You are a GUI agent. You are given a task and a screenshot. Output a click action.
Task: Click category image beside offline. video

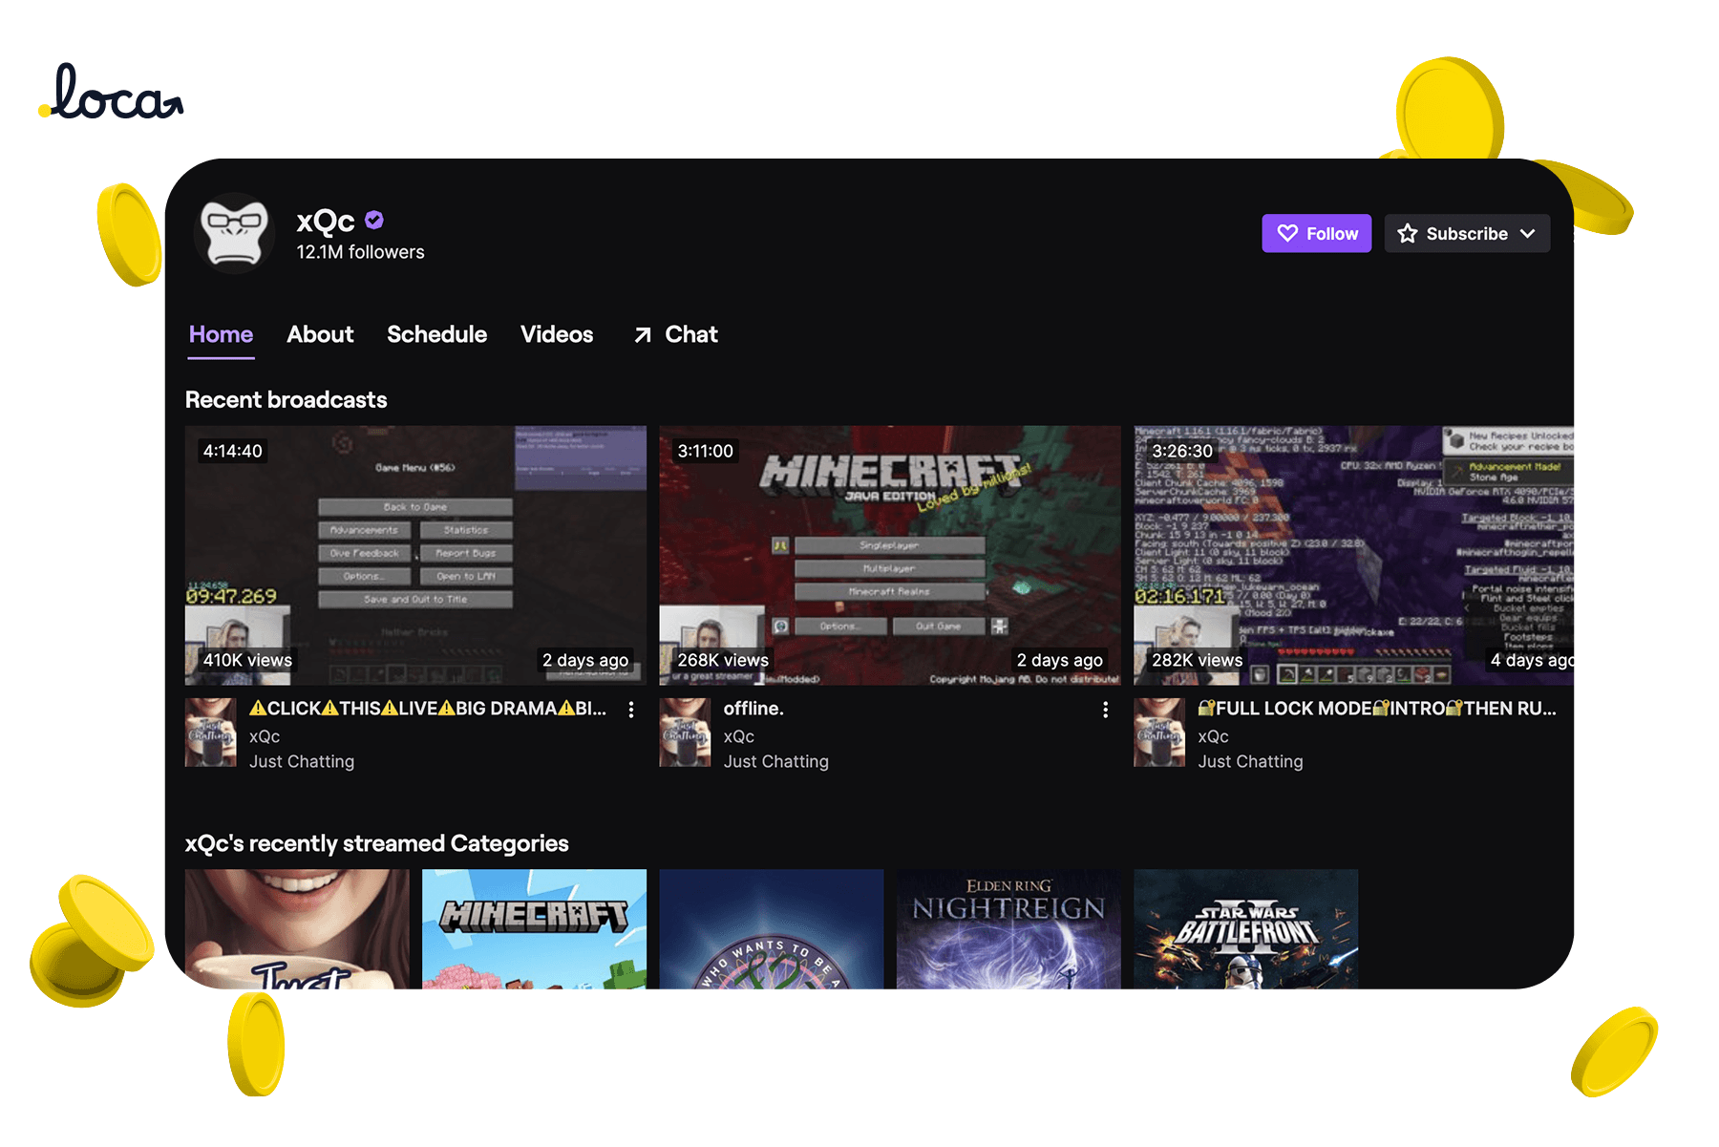point(685,733)
